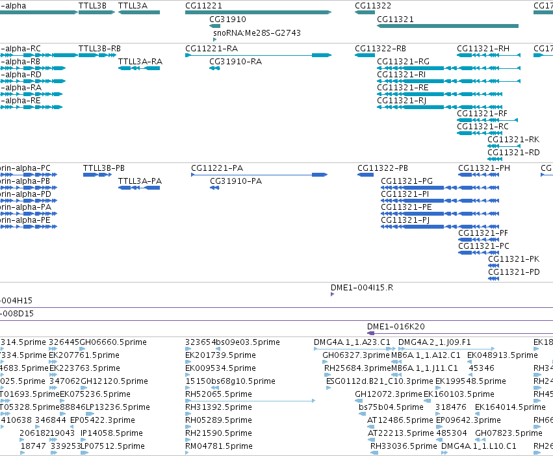This screenshot has height=456, width=553.
Task: Select the CG11321-RG transcript label
Action: (x=403, y=62)
